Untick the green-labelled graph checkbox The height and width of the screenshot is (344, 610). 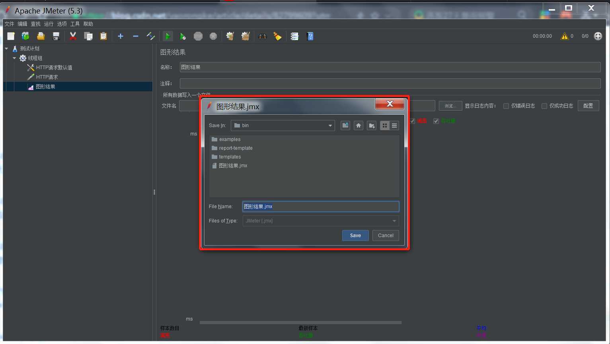[x=436, y=121]
